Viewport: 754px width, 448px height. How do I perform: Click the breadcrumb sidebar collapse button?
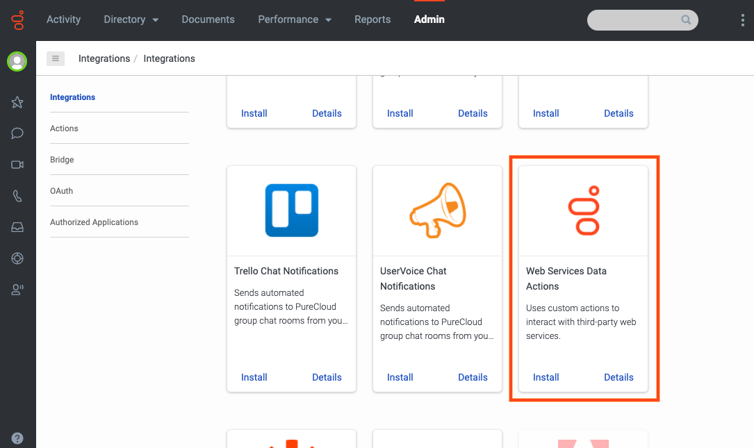click(56, 58)
